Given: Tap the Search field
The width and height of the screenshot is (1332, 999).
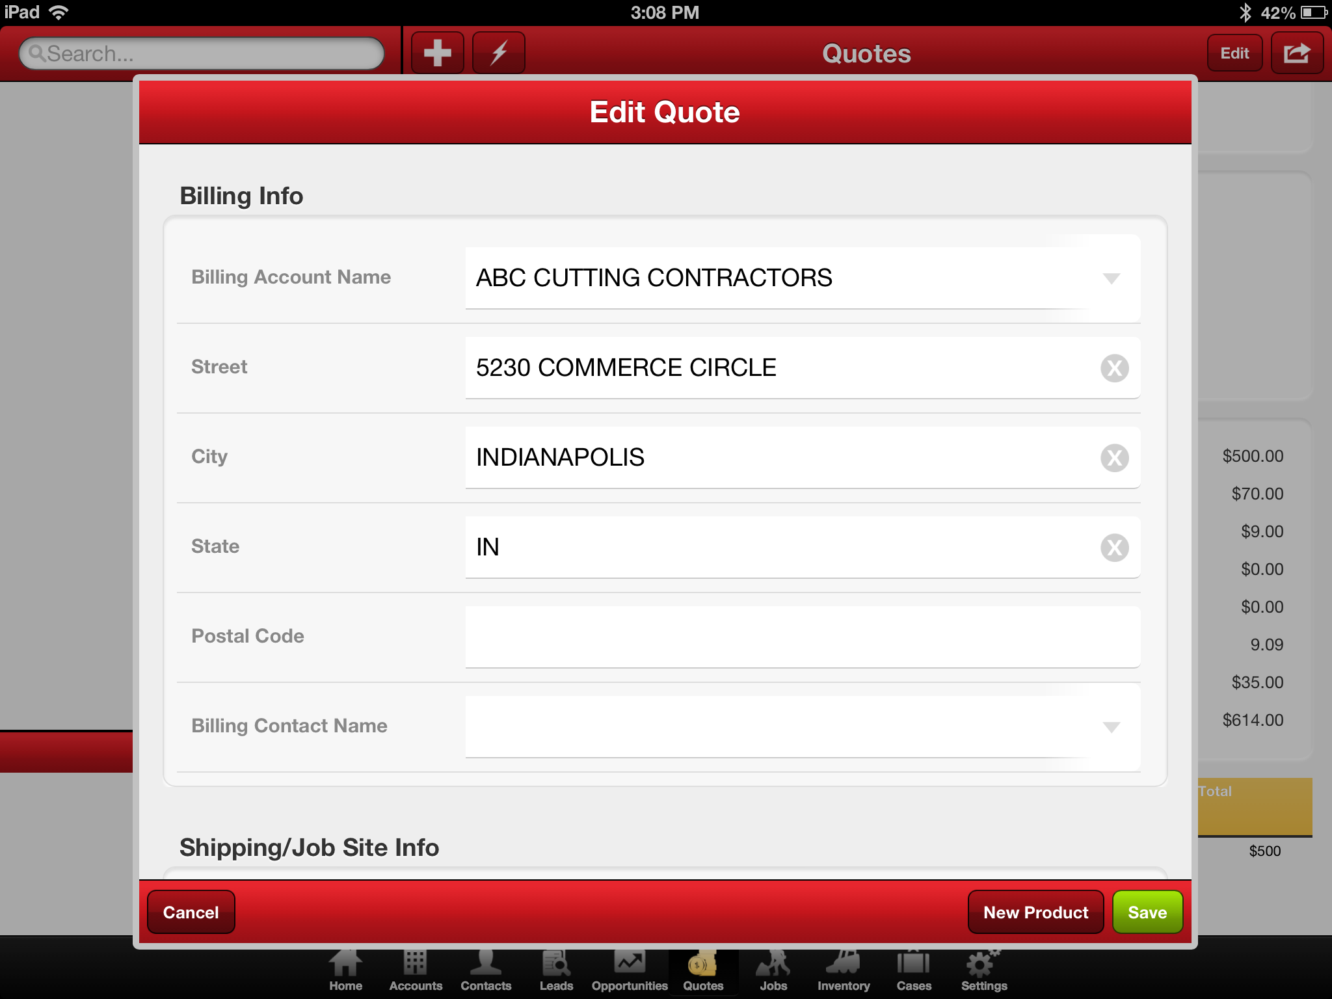Looking at the screenshot, I should click(x=202, y=53).
